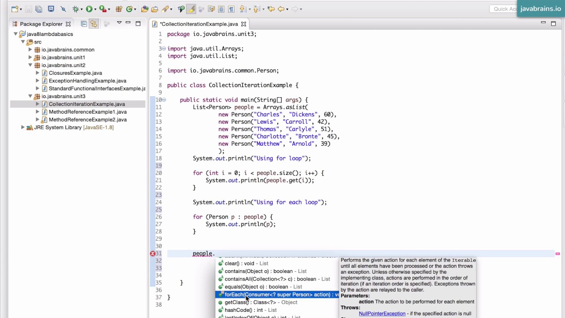565x318 pixels.
Task: Open MethodReferenceExample1.java in Package Explorer
Action: click(87, 112)
